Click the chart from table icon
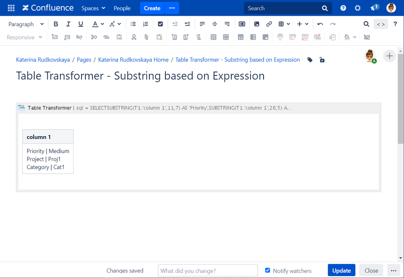The width and height of the screenshot is (404, 278). coord(305,37)
